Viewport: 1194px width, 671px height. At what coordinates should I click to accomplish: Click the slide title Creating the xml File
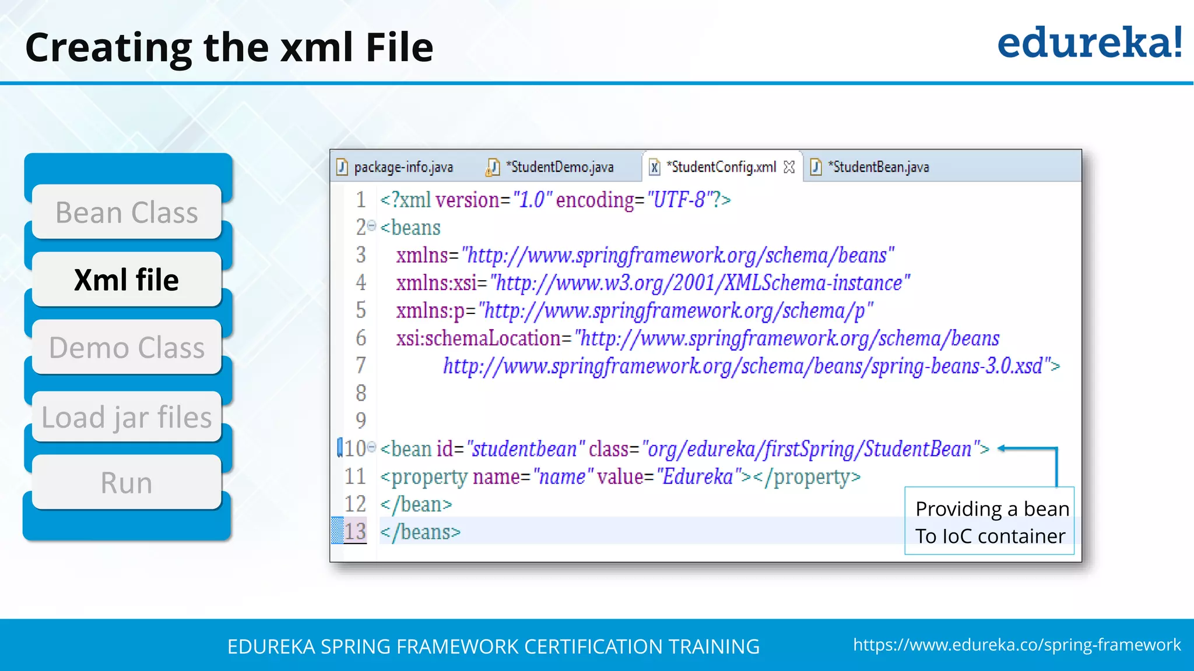coord(229,47)
